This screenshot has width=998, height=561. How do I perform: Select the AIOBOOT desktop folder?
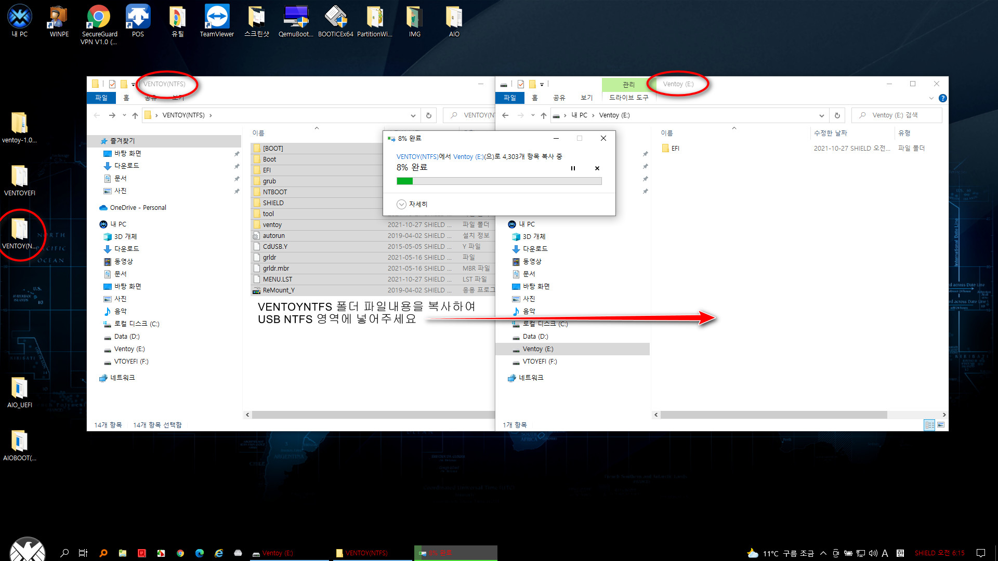tap(20, 445)
